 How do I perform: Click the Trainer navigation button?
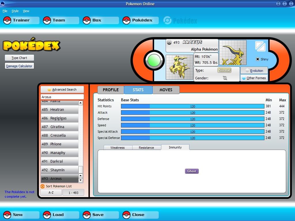21,20
